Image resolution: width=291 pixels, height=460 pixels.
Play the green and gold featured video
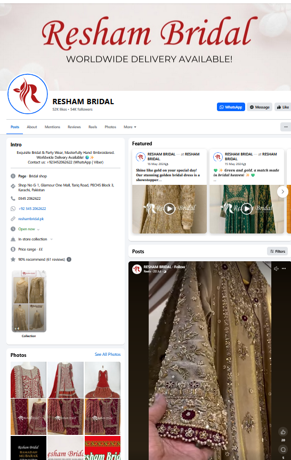[247, 209]
